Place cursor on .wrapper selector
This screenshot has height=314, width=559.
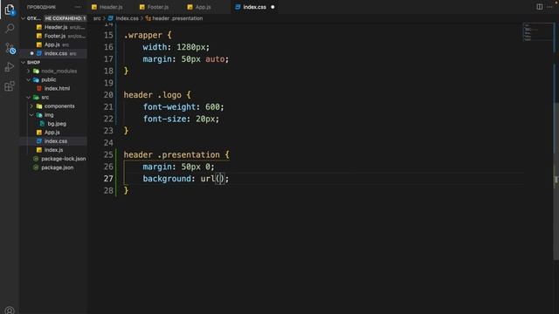143,35
